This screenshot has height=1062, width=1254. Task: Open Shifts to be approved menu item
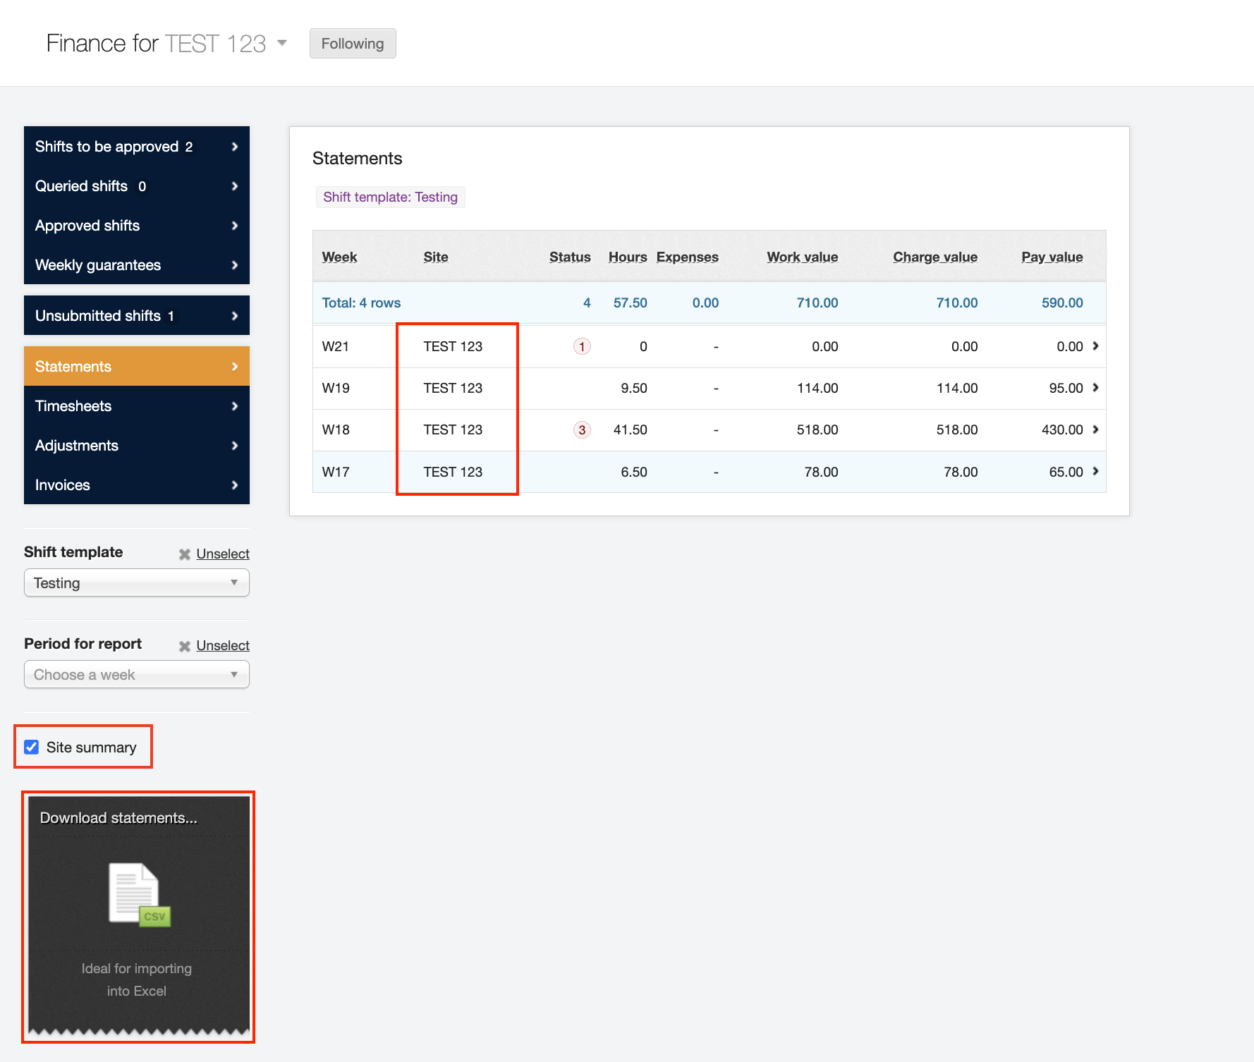[136, 147]
